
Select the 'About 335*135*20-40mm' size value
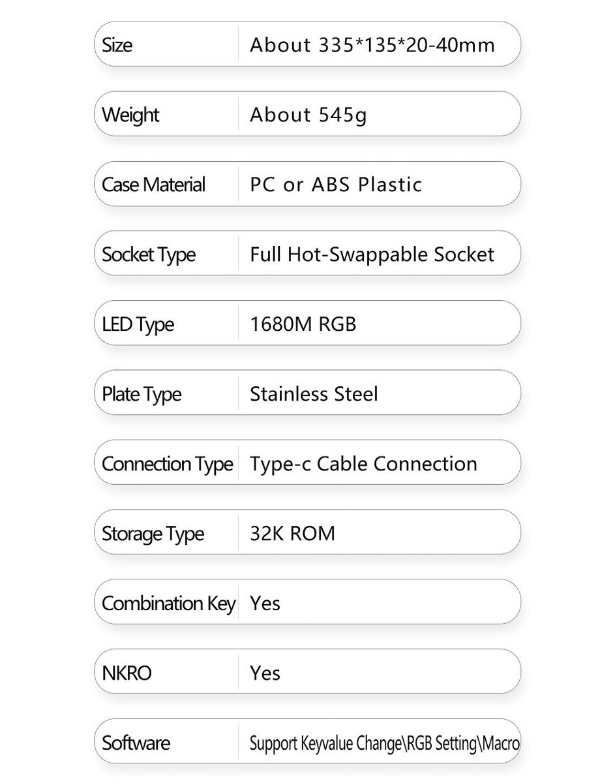coord(372,45)
